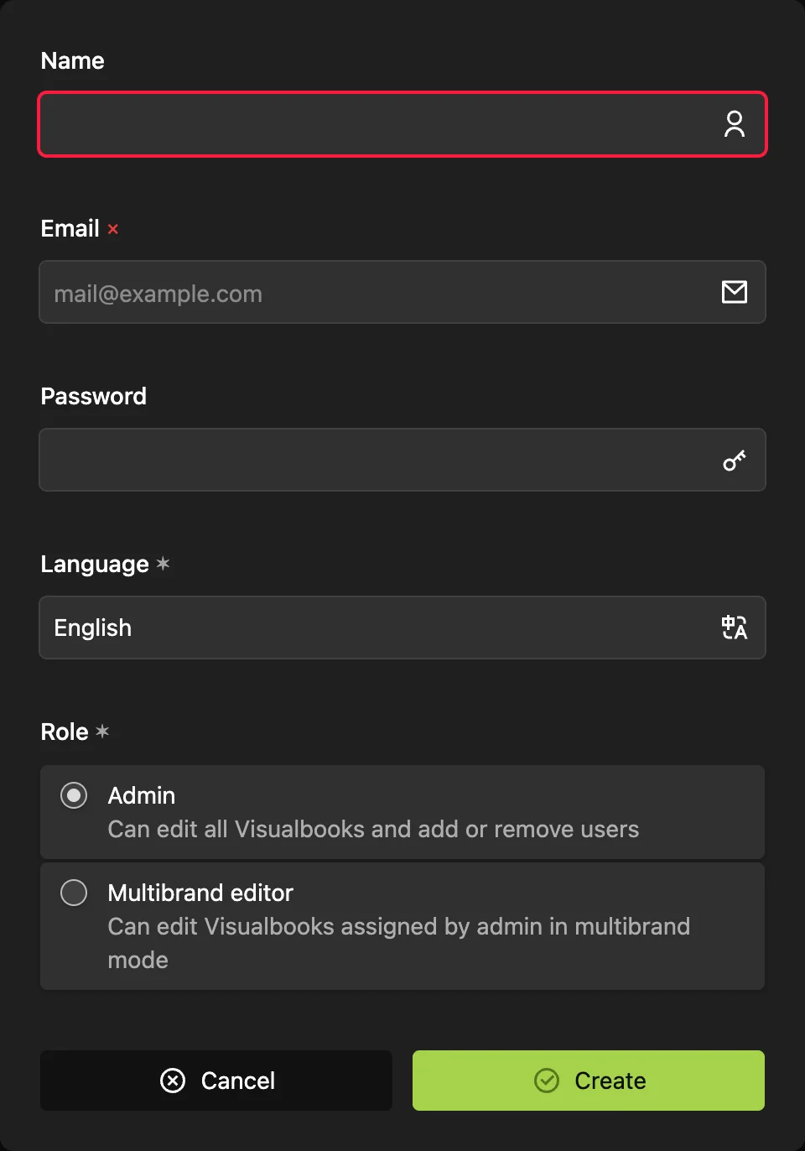Click the circled checkmark icon on Create
The height and width of the screenshot is (1151, 805).
coord(547,1081)
